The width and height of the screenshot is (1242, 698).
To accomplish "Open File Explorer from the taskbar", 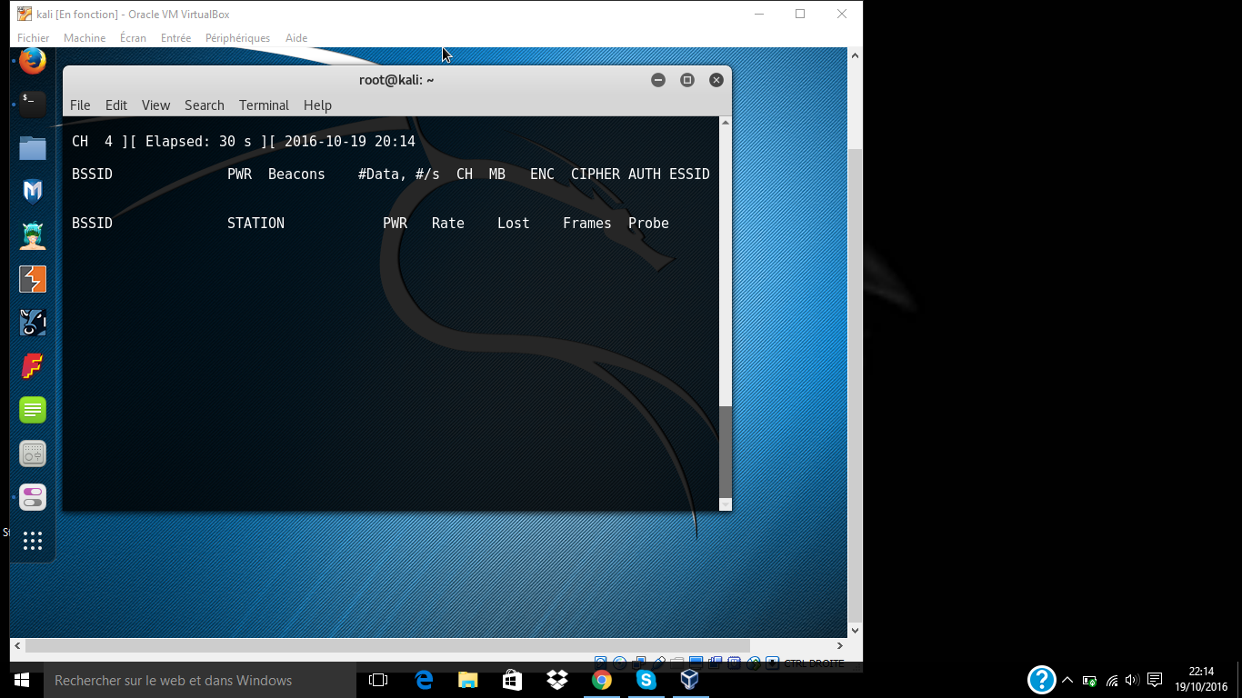I will (468, 680).
